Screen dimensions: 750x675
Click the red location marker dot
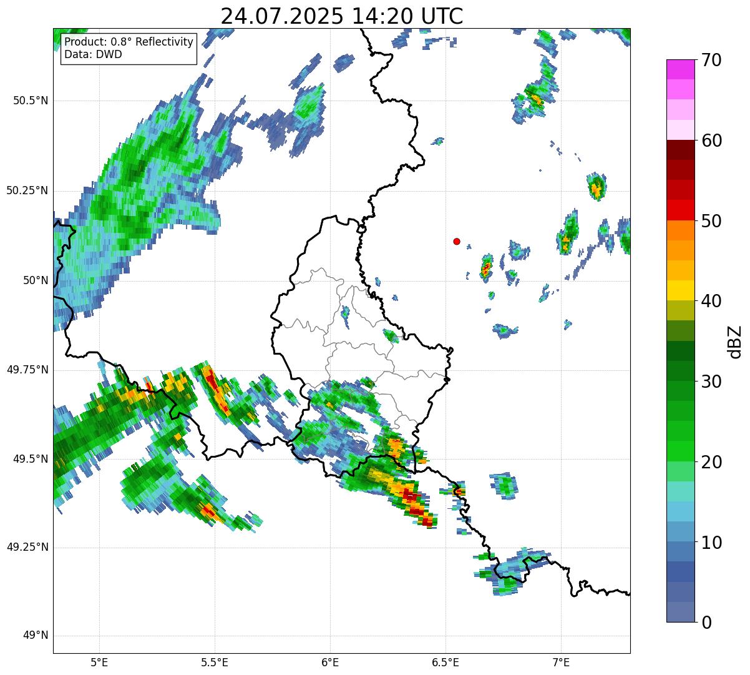tap(457, 241)
